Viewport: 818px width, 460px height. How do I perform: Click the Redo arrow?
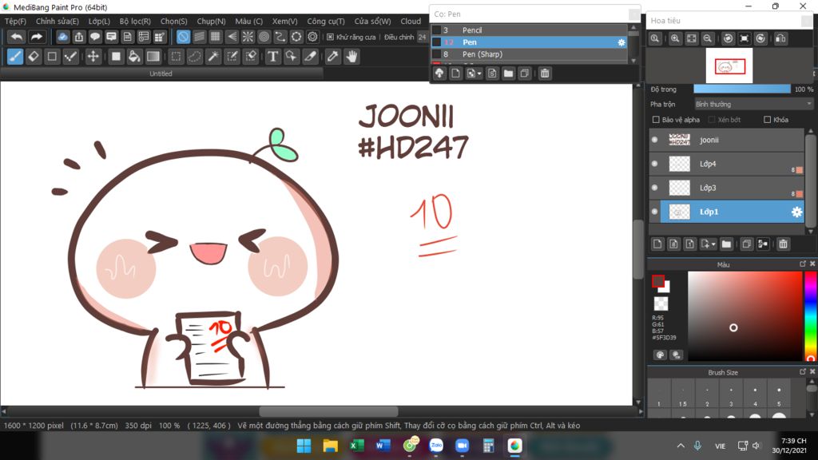pos(36,37)
